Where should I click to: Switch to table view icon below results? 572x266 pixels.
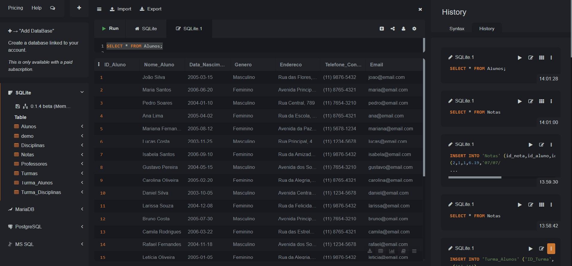click(x=381, y=251)
